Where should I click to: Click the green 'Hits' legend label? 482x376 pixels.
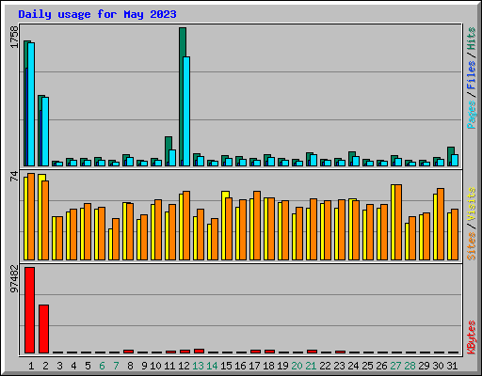(x=472, y=39)
